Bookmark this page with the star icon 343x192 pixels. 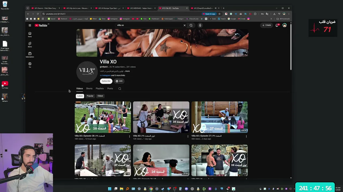click(219, 14)
